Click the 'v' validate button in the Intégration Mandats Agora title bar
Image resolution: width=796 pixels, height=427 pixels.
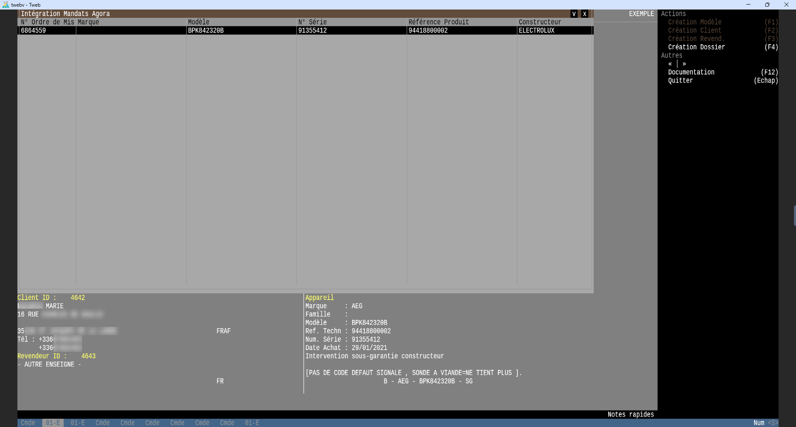(574, 14)
